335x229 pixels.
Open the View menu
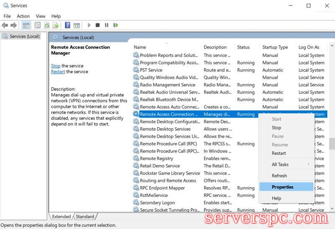tap(41, 16)
